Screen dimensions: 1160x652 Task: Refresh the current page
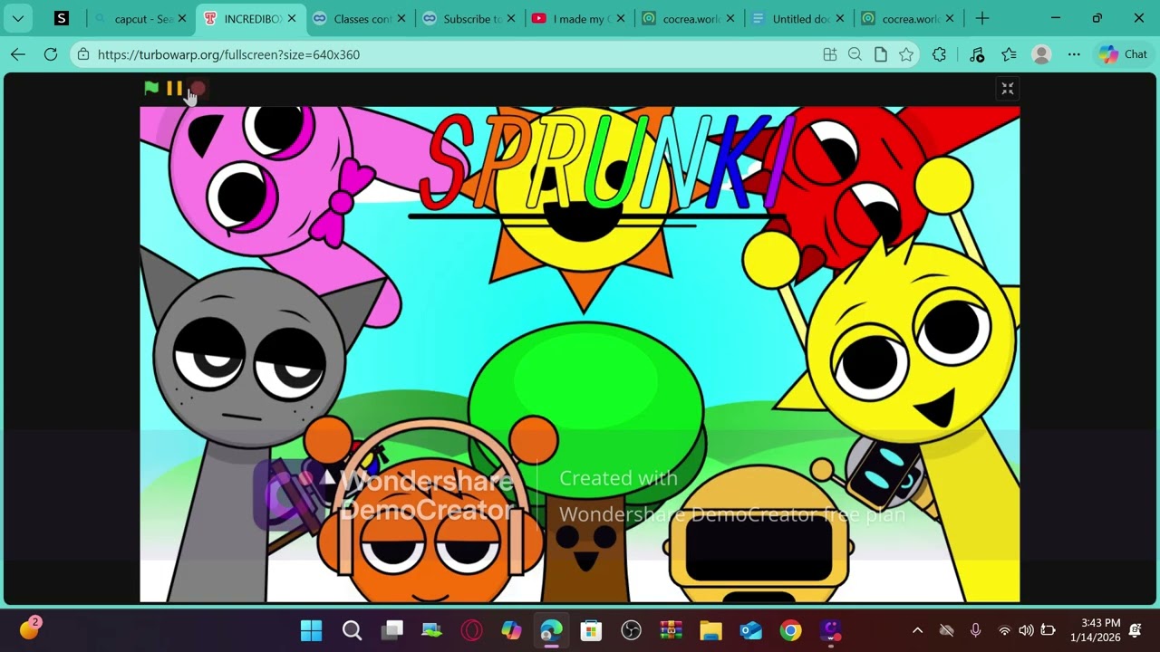(x=51, y=54)
